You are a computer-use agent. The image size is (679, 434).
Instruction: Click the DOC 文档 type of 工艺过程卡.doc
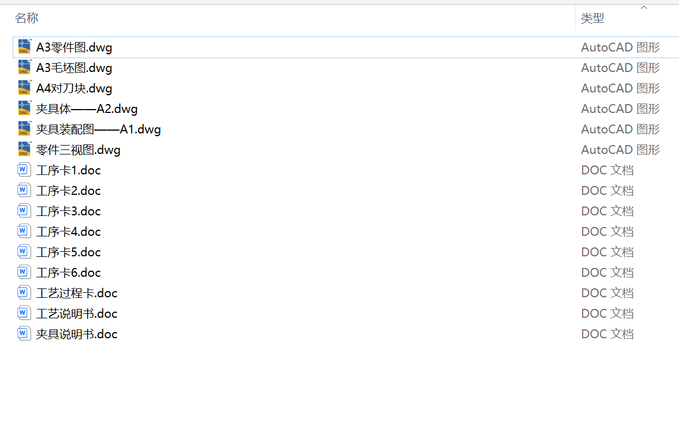608,293
